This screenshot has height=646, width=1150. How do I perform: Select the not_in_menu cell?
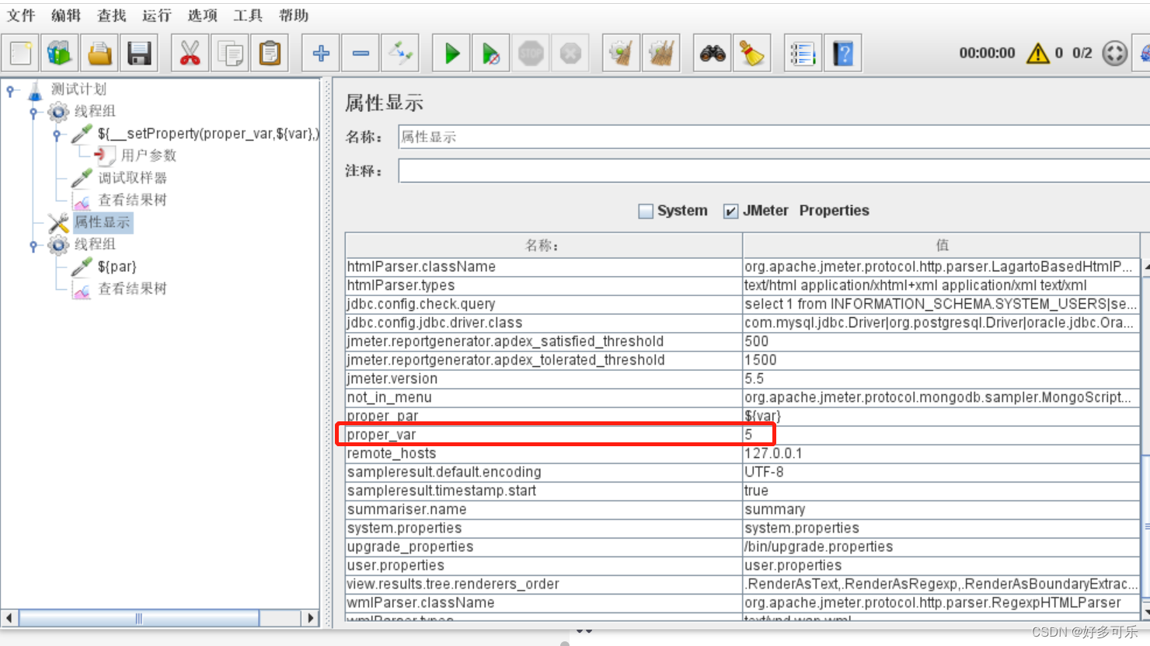(544, 397)
